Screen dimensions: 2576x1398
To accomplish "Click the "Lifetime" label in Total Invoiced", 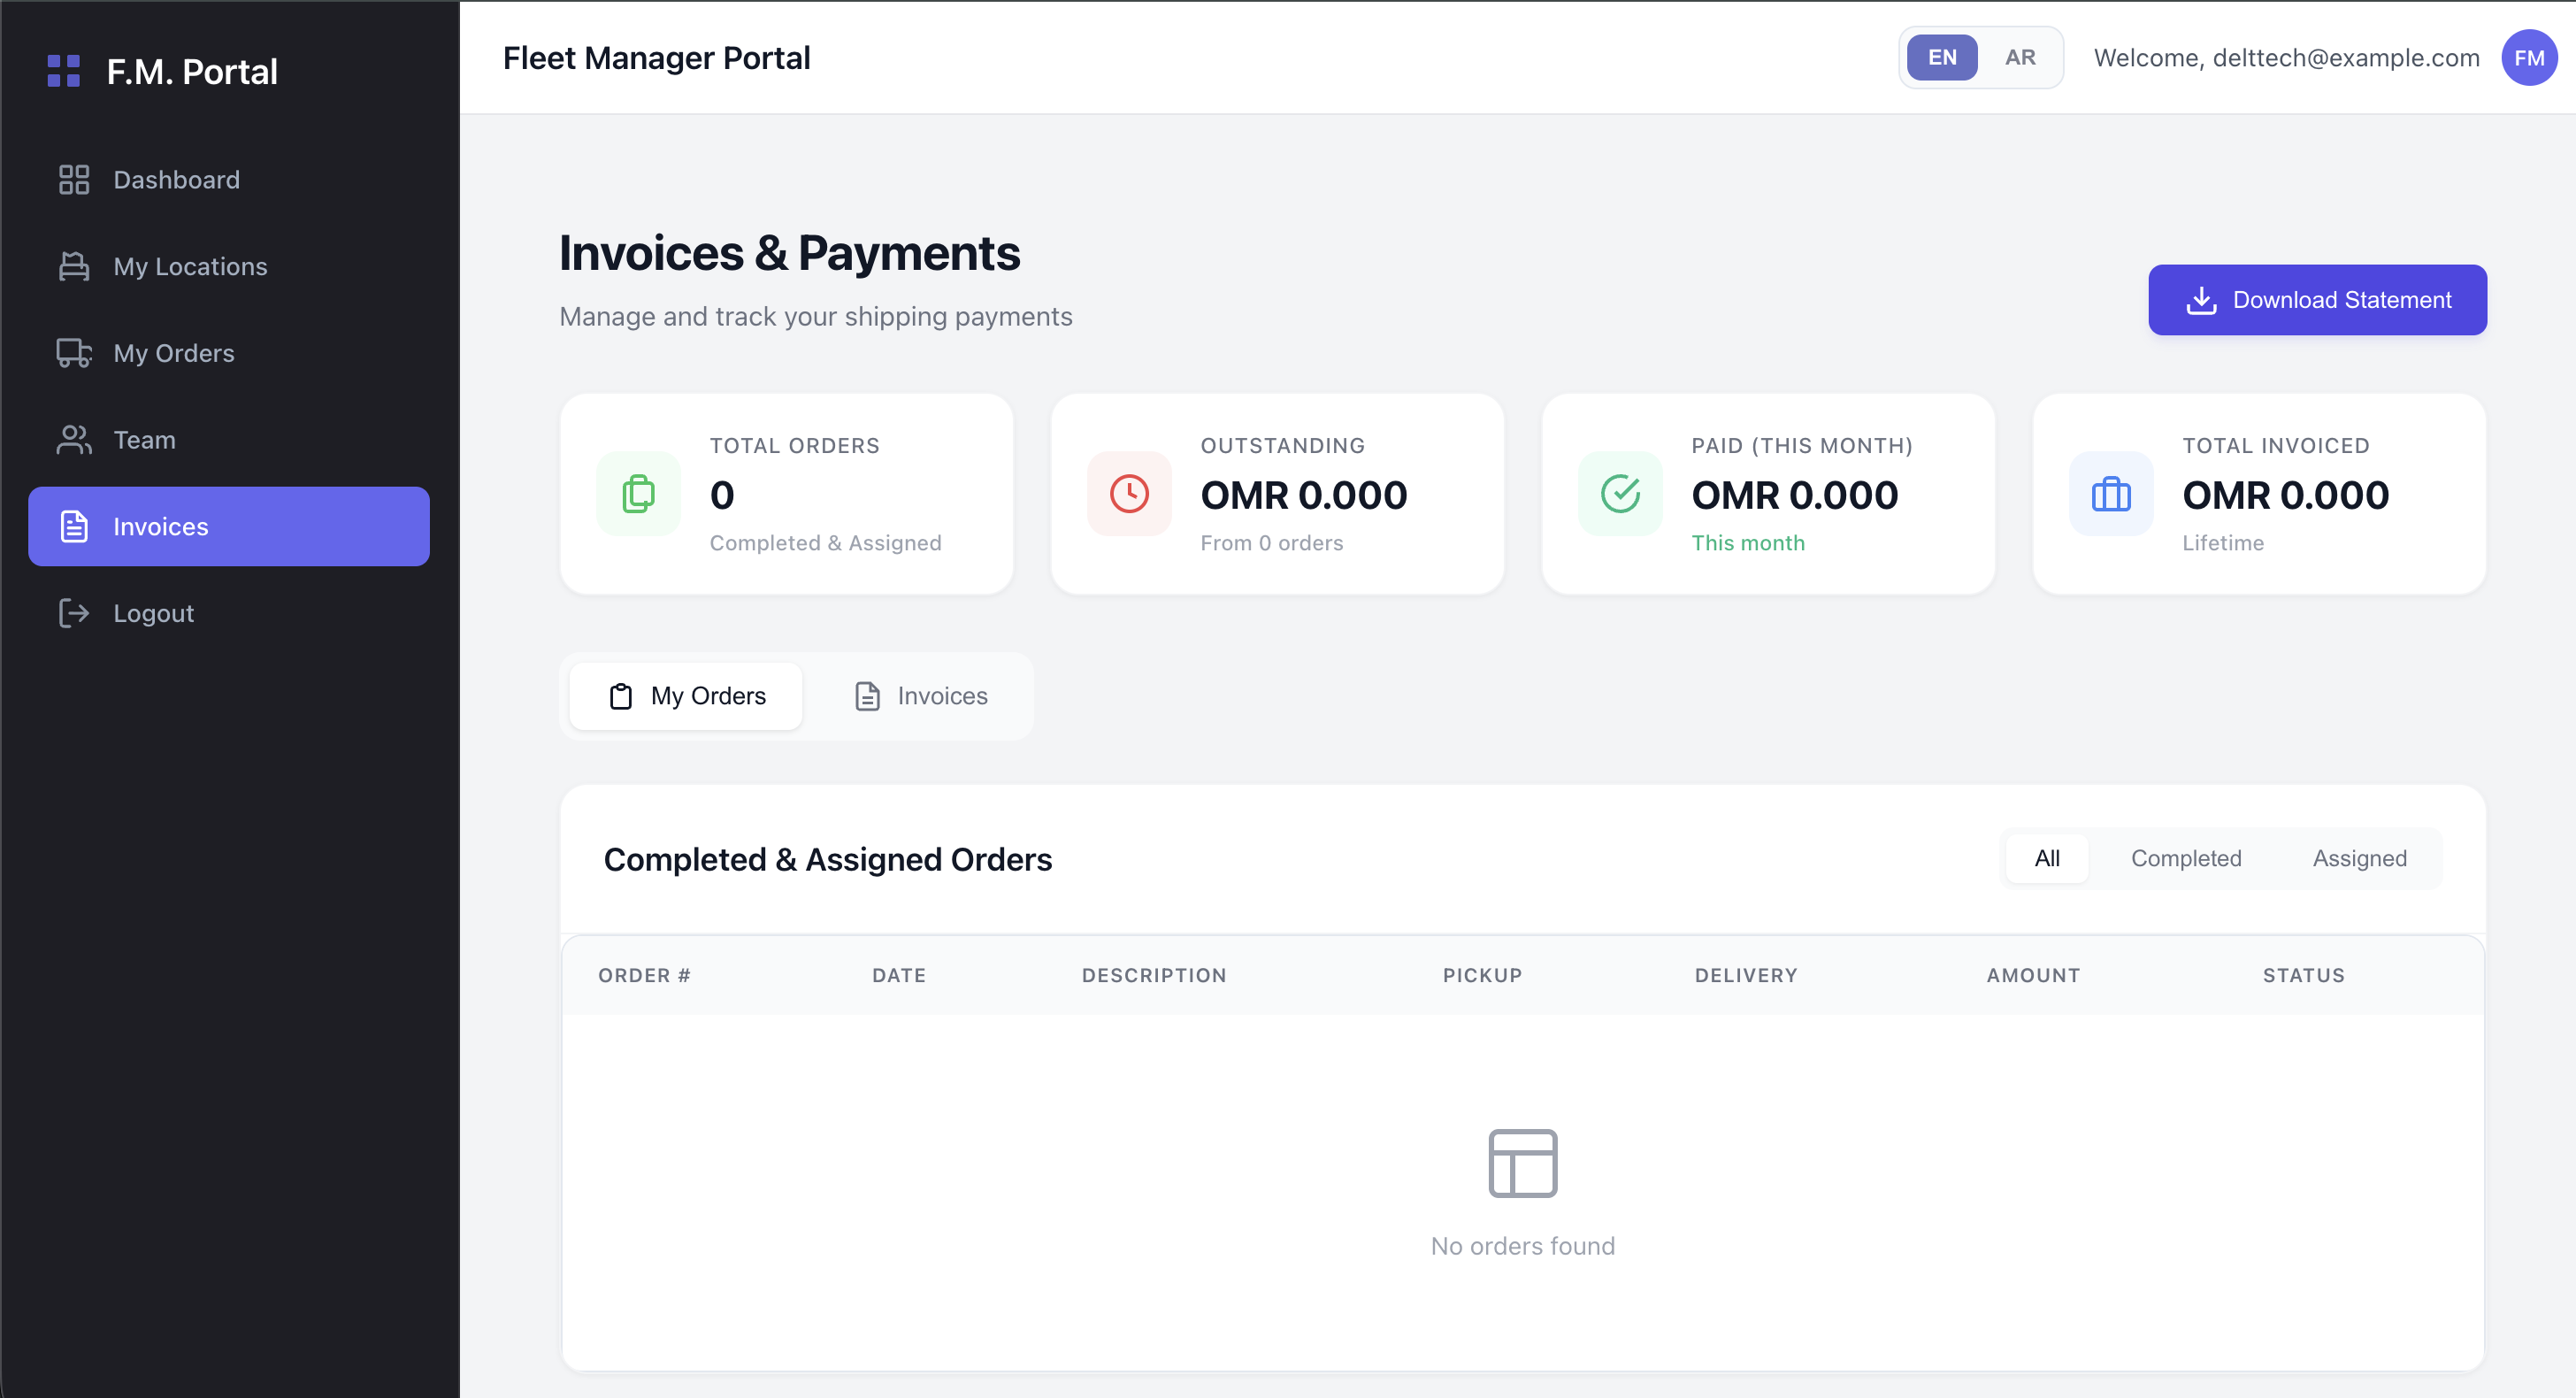I will tap(2223, 543).
